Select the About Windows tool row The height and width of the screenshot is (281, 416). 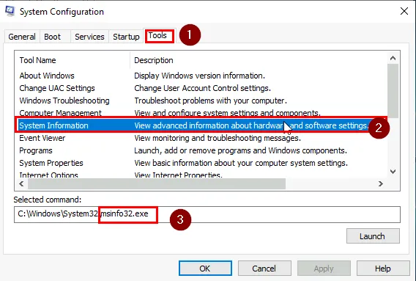click(201, 76)
